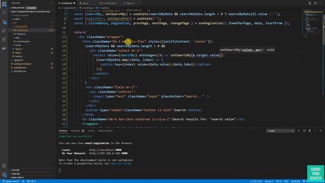The image size is (325, 183).
Task: Select the OUTPUT panel tab
Action: (x=91, y=131)
